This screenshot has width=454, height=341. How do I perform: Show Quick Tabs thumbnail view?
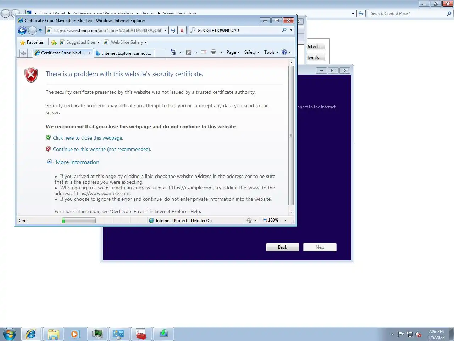23,53
